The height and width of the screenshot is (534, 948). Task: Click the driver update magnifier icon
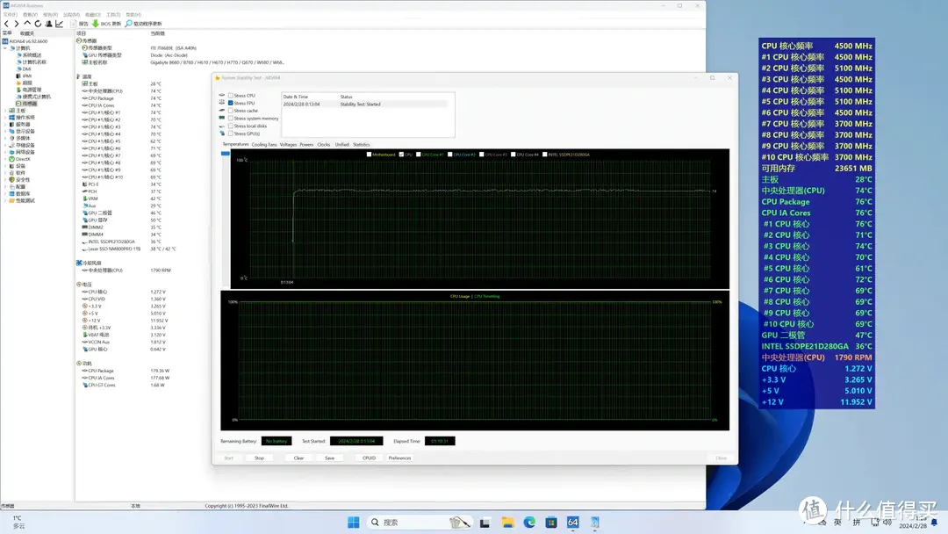[128, 24]
